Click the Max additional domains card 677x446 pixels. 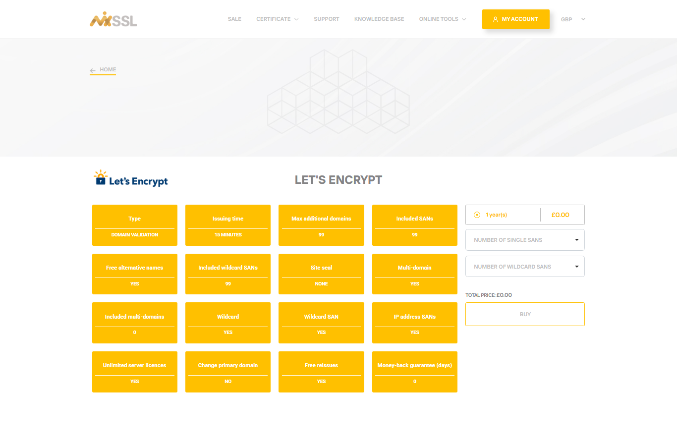(x=321, y=225)
